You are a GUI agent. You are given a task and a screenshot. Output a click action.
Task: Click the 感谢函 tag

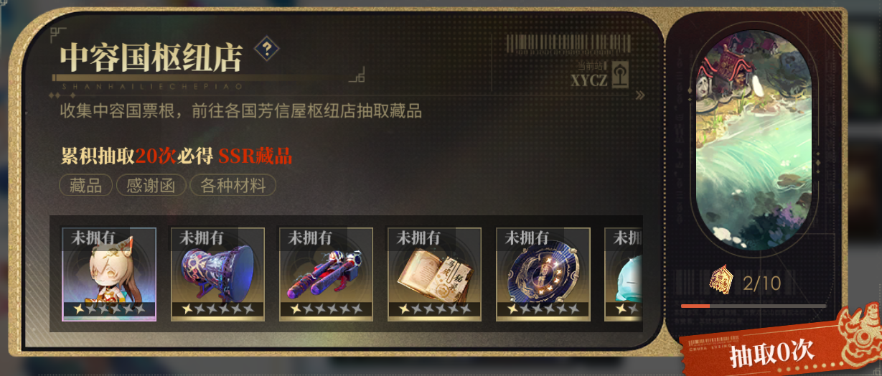[151, 186]
